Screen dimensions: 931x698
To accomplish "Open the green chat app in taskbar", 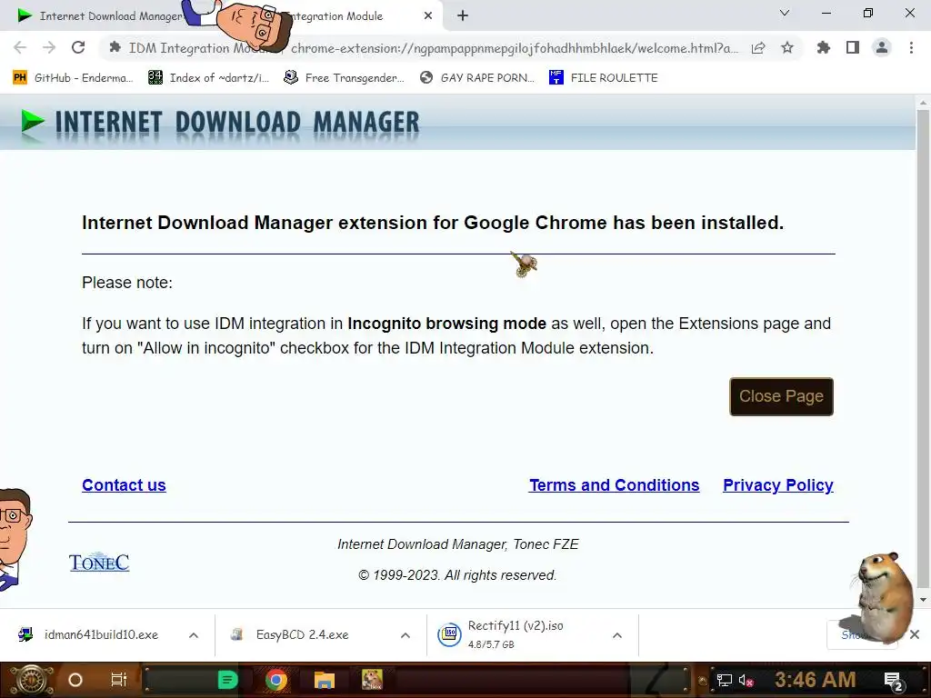I will tap(227, 680).
